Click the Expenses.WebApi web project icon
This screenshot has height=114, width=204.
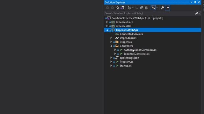[x=113, y=30]
